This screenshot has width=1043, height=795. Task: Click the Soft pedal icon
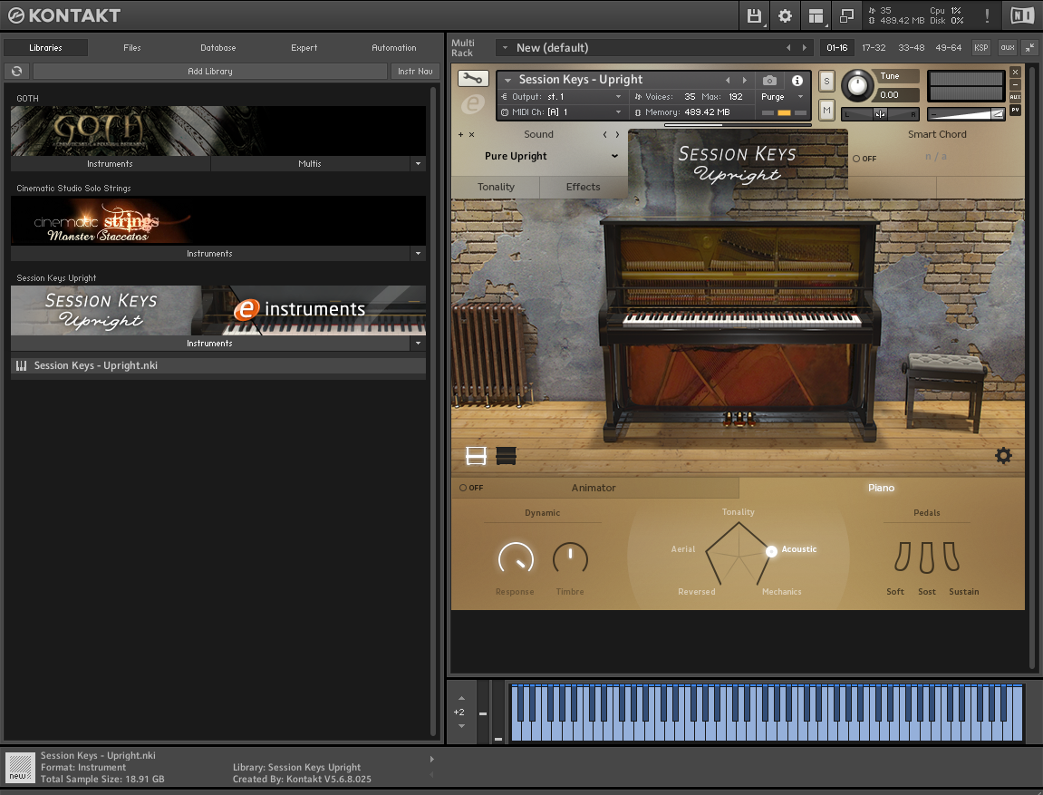pyautogui.click(x=902, y=557)
